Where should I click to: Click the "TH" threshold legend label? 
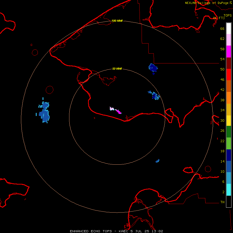pyautogui.click(x=222, y=202)
